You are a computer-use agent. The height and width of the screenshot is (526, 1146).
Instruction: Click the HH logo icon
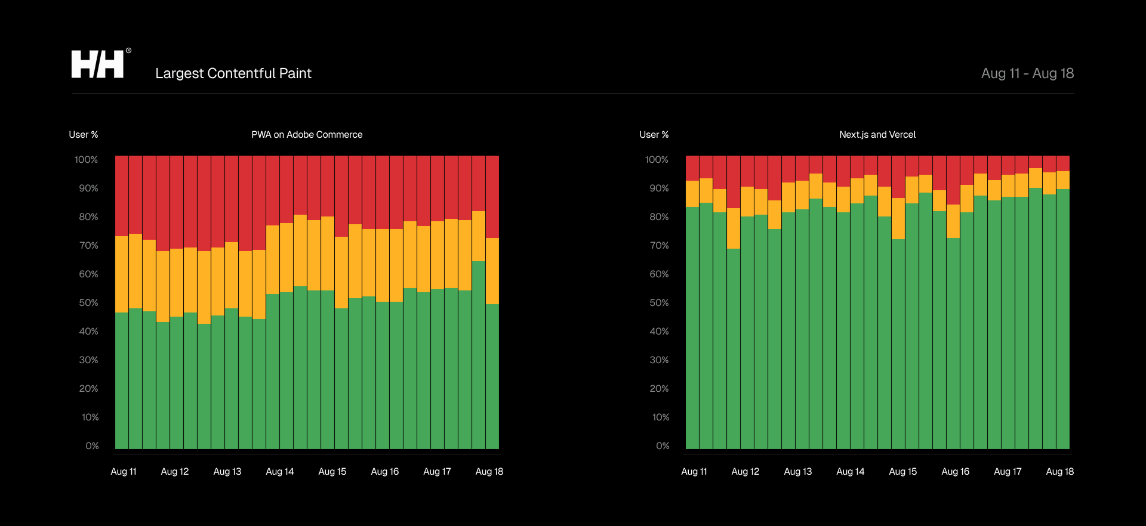(98, 64)
